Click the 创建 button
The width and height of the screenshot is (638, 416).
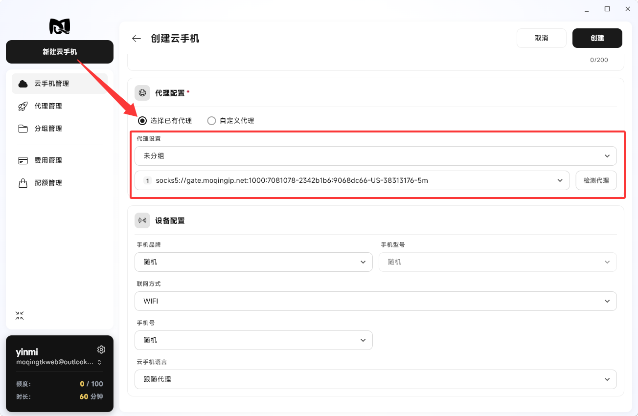597,38
